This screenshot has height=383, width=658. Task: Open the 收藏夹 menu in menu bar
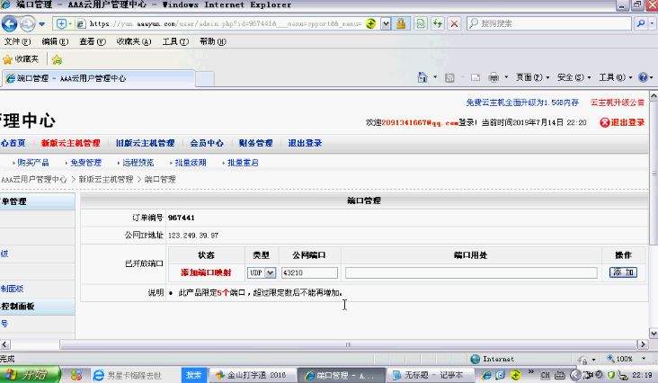(133, 41)
